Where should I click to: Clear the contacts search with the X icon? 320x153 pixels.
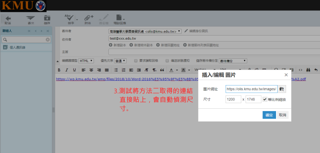point(48,40)
